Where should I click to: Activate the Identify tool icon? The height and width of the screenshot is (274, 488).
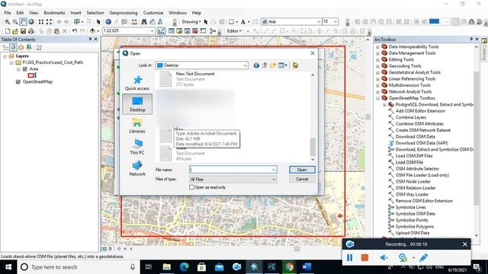108,22
